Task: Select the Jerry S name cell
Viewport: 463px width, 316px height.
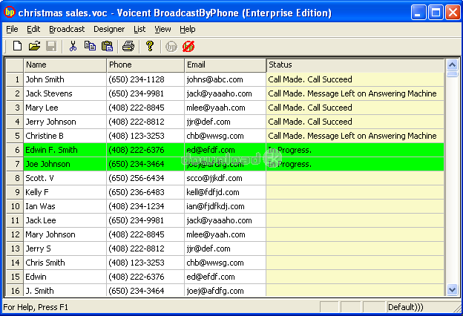Action: click(x=65, y=248)
